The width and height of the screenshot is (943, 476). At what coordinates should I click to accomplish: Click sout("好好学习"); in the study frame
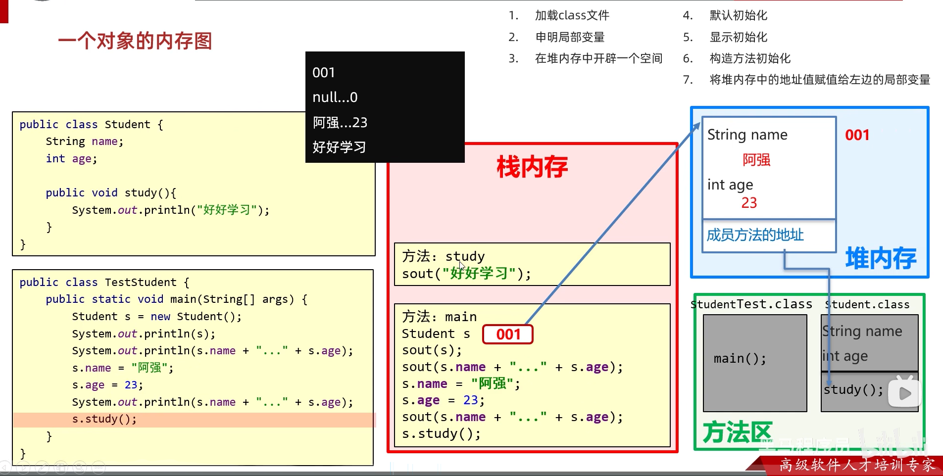coord(466,273)
